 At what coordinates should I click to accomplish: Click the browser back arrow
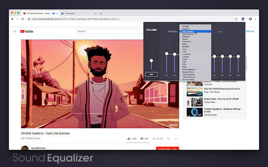tap(12, 19)
